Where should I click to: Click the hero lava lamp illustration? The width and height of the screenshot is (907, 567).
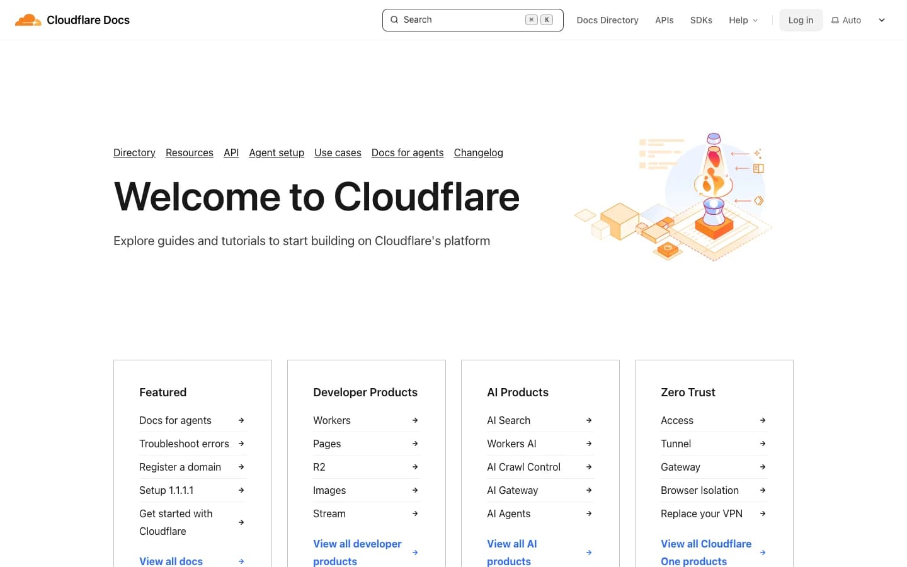pyautogui.click(x=673, y=197)
